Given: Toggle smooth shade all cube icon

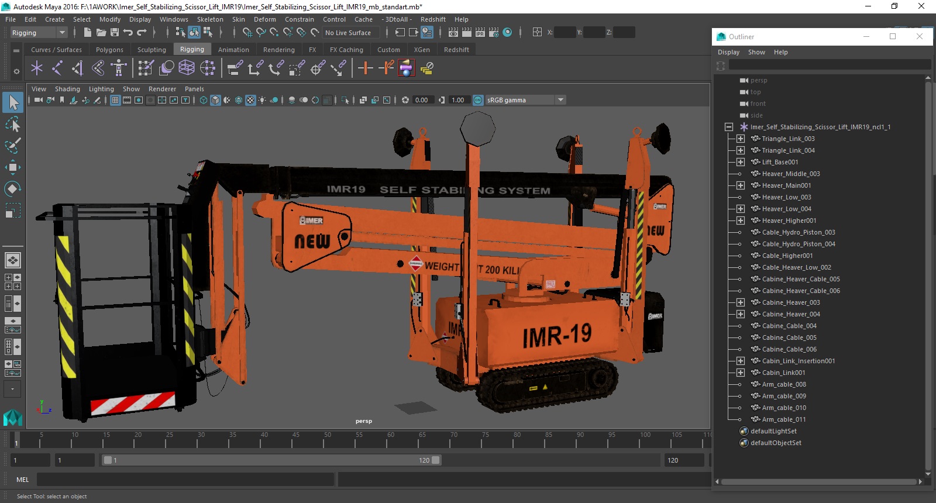Looking at the screenshot, I should tap(215, 100).
